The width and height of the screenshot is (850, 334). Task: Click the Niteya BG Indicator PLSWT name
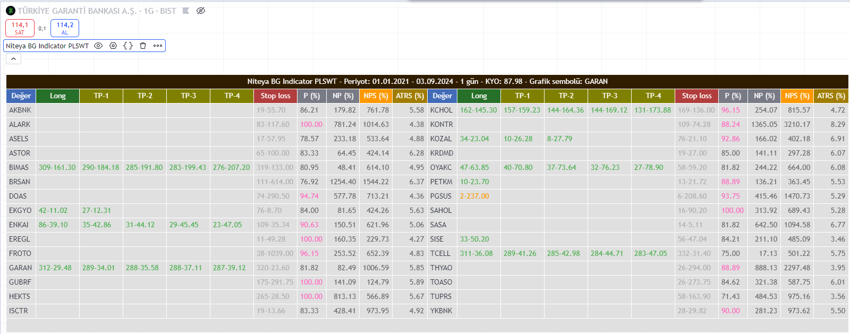[x=47, y=46]
